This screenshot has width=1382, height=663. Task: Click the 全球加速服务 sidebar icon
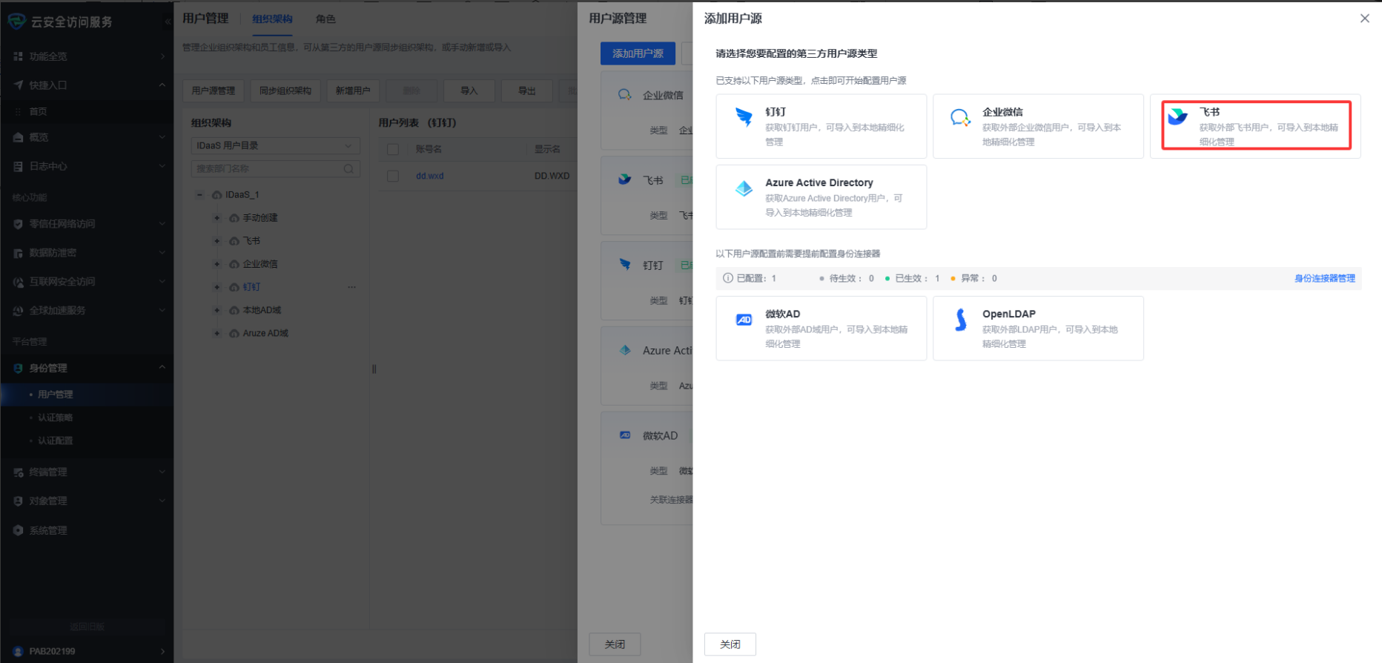pos(18,311)
